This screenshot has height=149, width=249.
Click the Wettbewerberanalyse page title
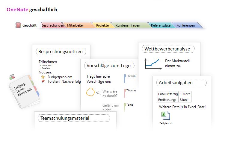(167, 49)
